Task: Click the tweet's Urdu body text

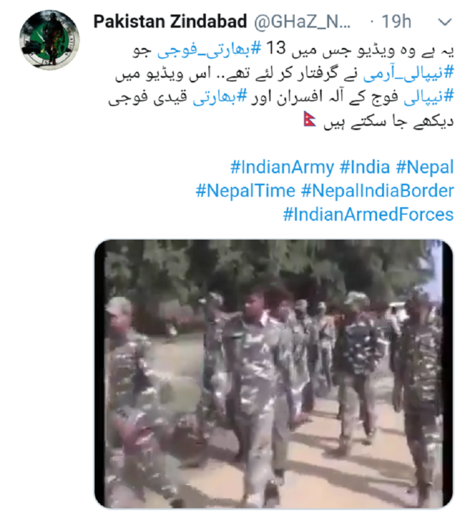Action: coord(281,85)
